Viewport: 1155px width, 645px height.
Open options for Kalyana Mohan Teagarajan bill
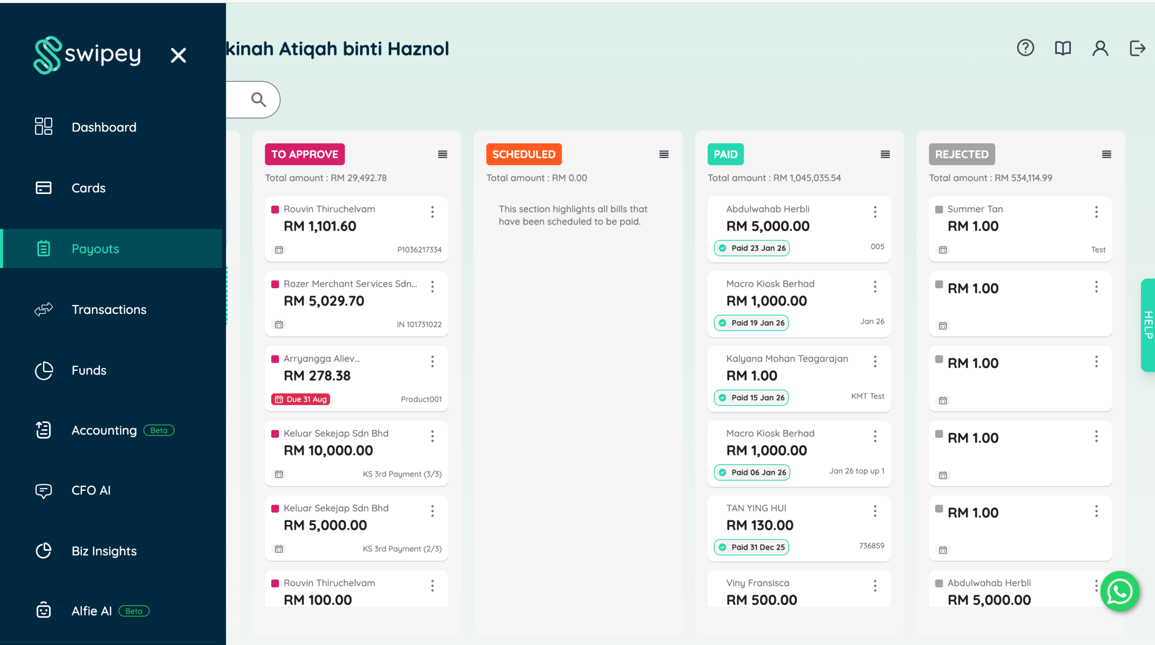click(875, 361)
